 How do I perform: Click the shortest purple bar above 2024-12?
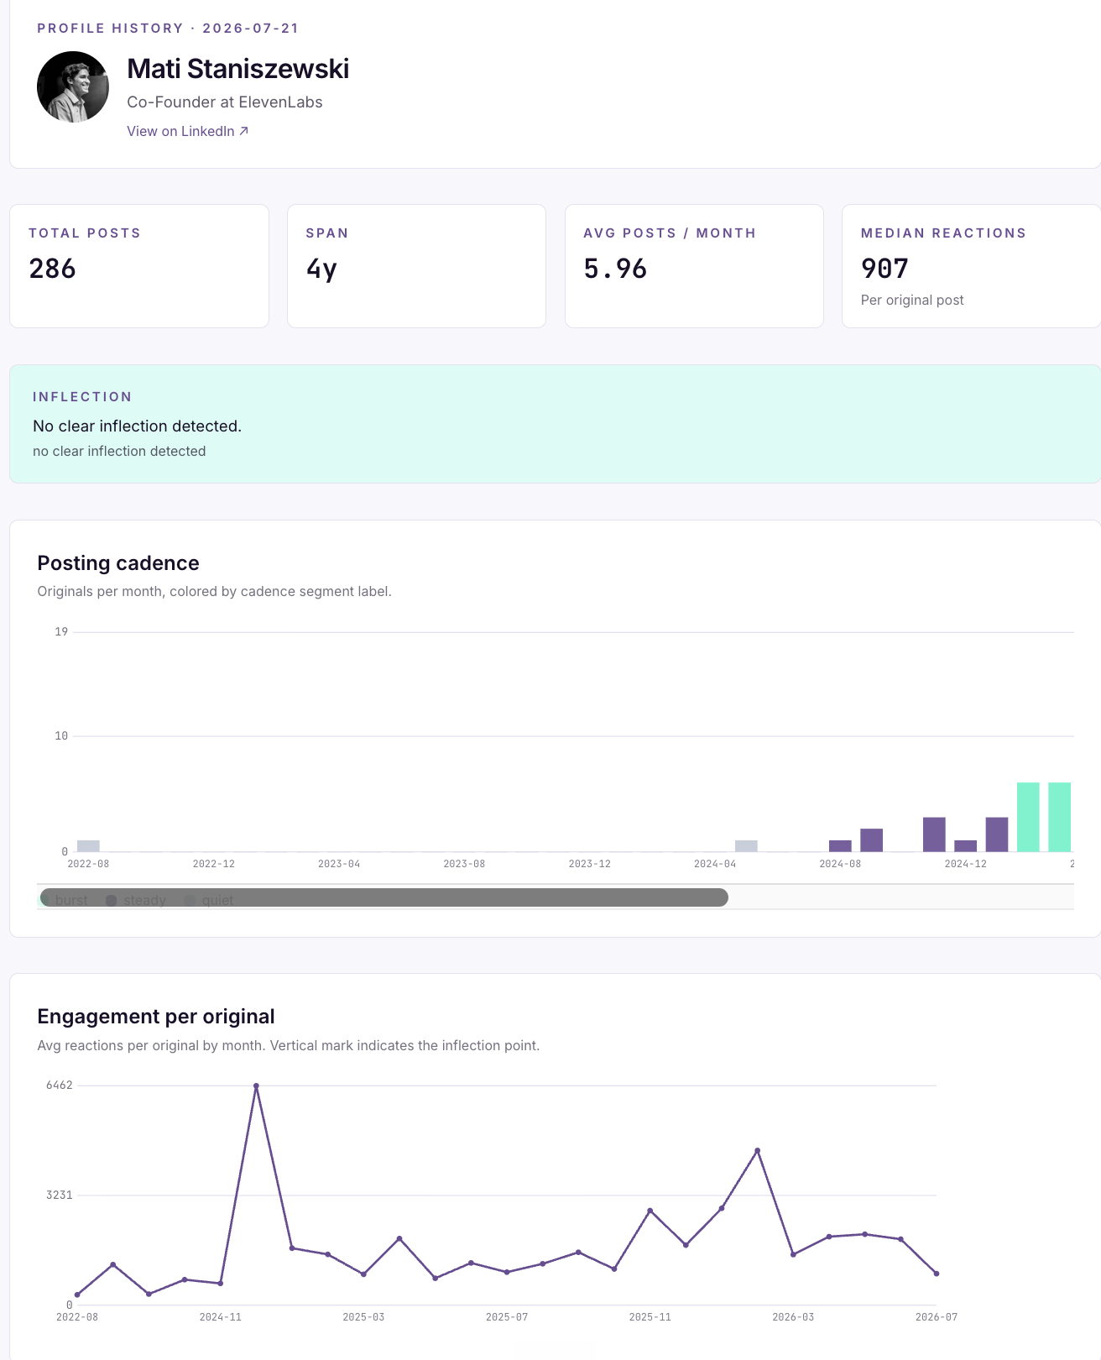point(965,846)
